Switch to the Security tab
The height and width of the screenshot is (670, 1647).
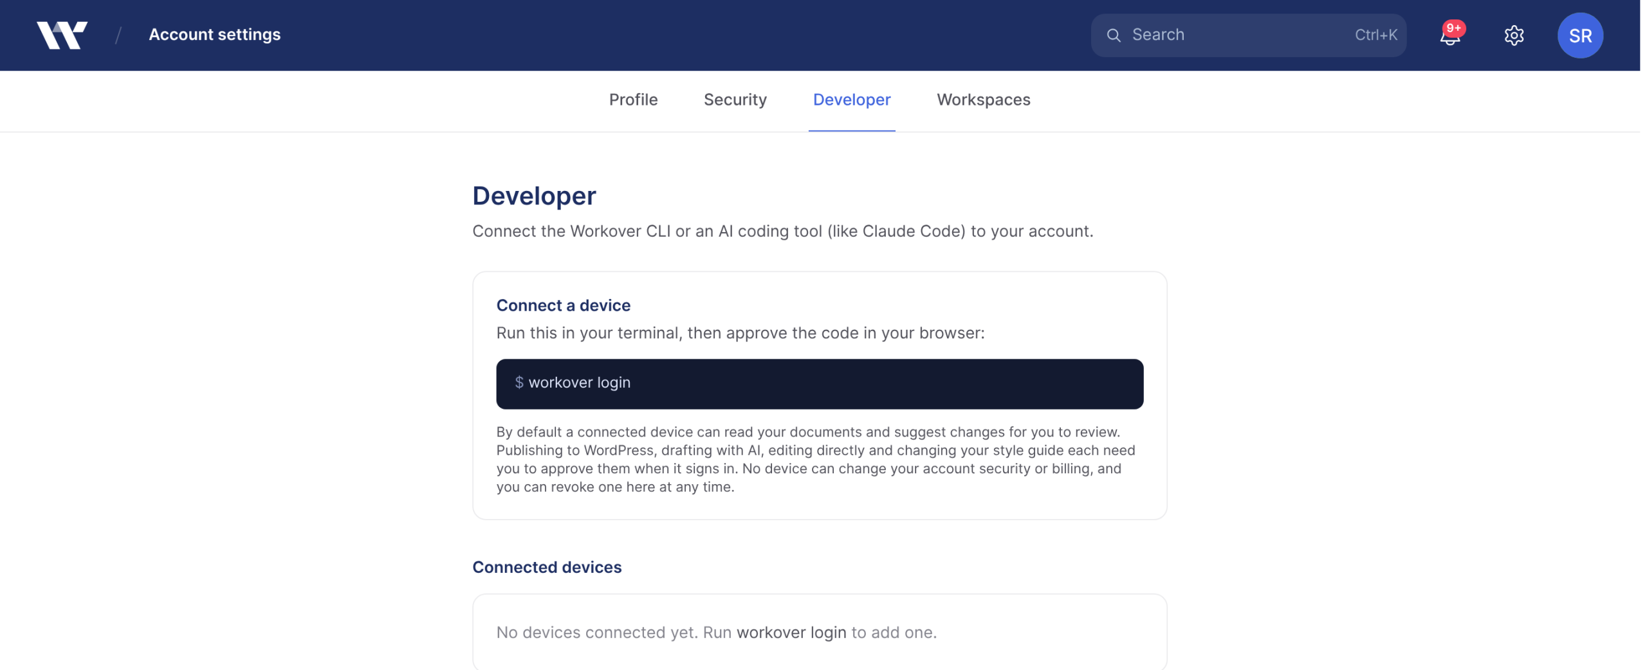pyautogui.click(x=735, y=100)
